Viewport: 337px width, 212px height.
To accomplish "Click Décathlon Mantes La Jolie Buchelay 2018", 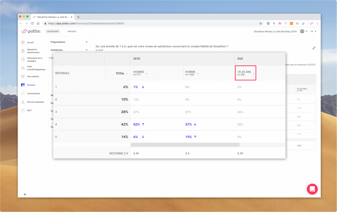I will (275, 31).
